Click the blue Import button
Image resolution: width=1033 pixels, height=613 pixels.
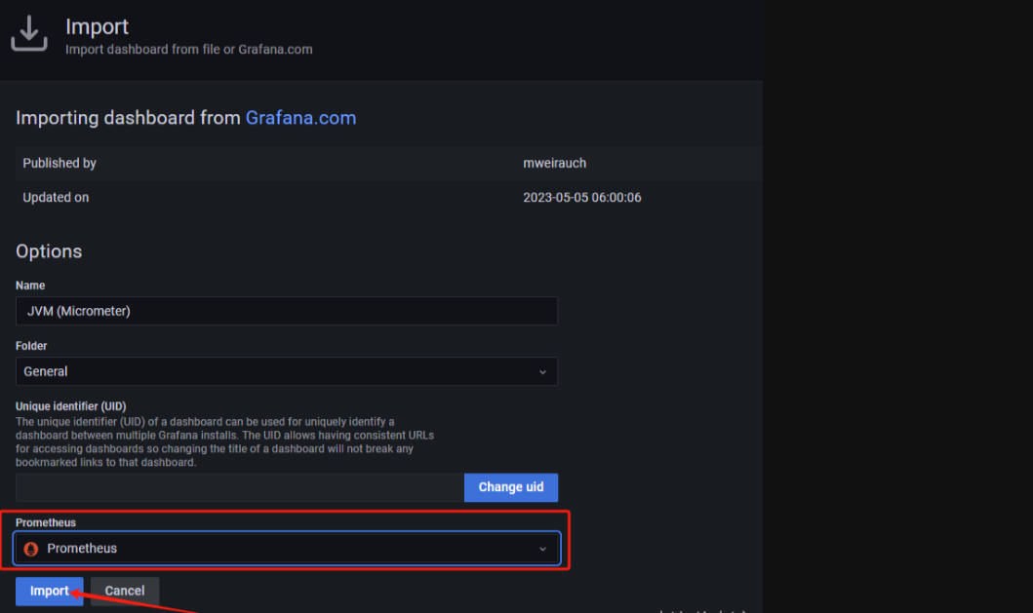point(50,592)
